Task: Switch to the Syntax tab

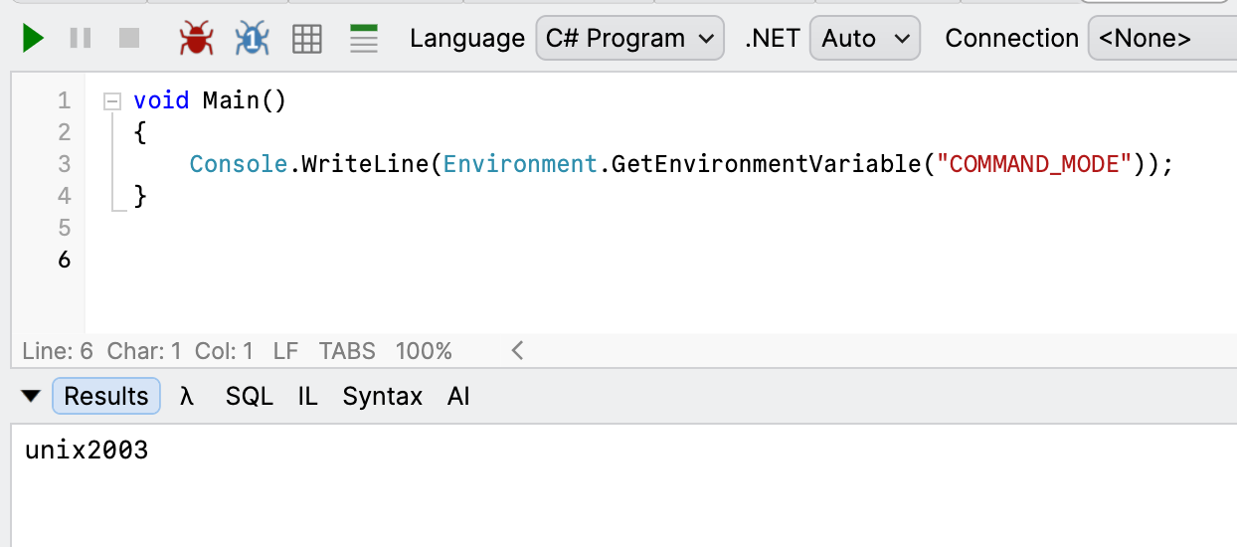Action: [x=382, y=397]
